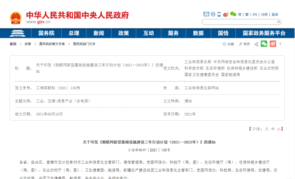The width and height of the screenshot is (295, 179).
Task: Click the 注册 register link
Action: (x=264, y=14)
